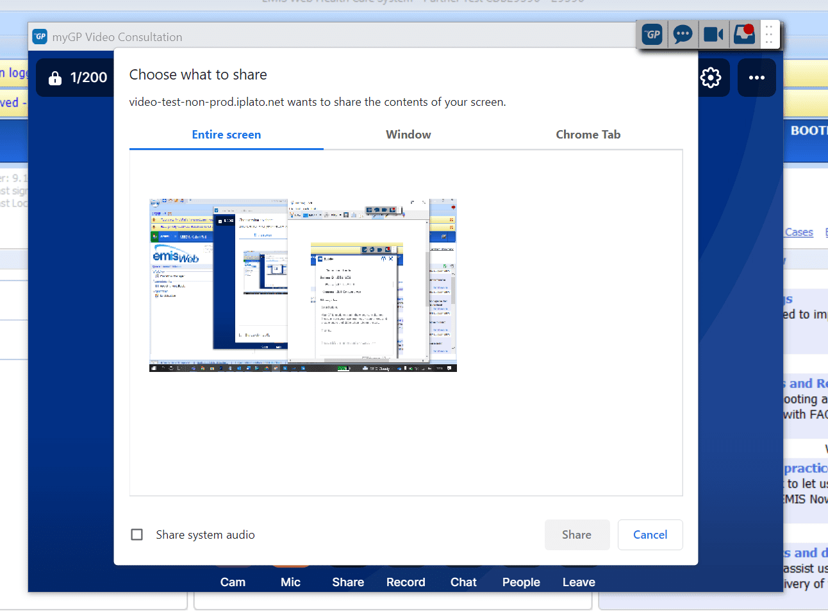Viewport: 828px width, 615px height.
Task: Click the myGP Video Consultation title text
Action: (117, 37)
